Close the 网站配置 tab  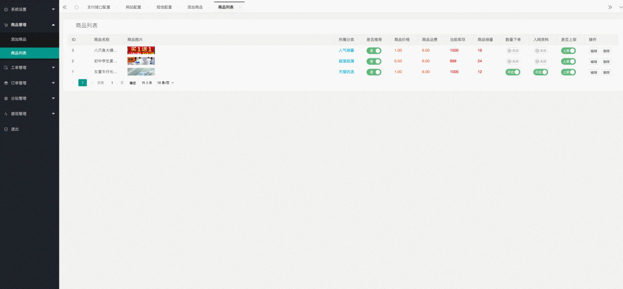148,7
